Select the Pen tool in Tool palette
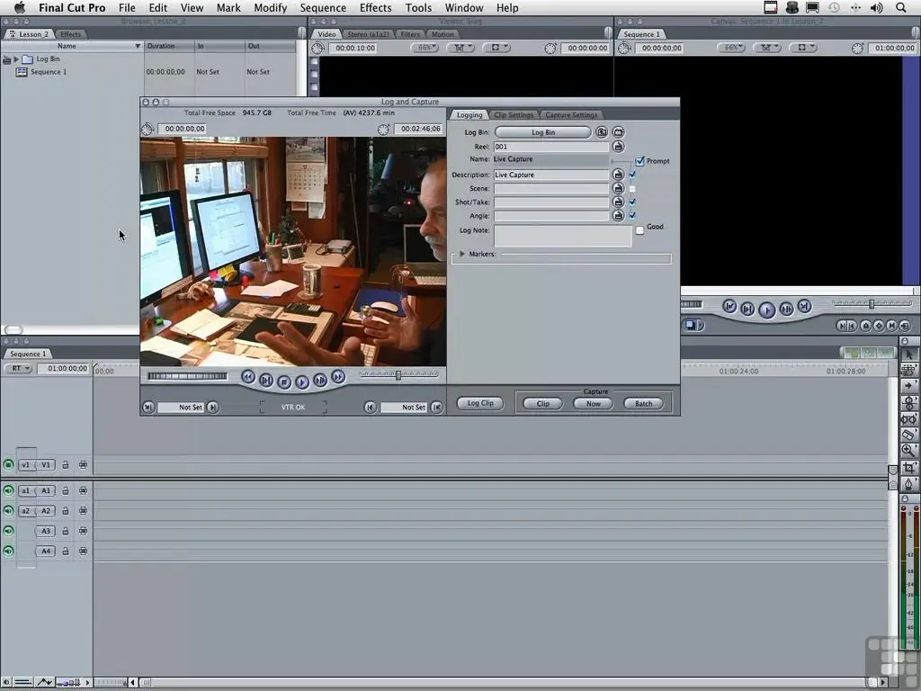The height and width of the screenshot is (691, 921). click(909, 483)
